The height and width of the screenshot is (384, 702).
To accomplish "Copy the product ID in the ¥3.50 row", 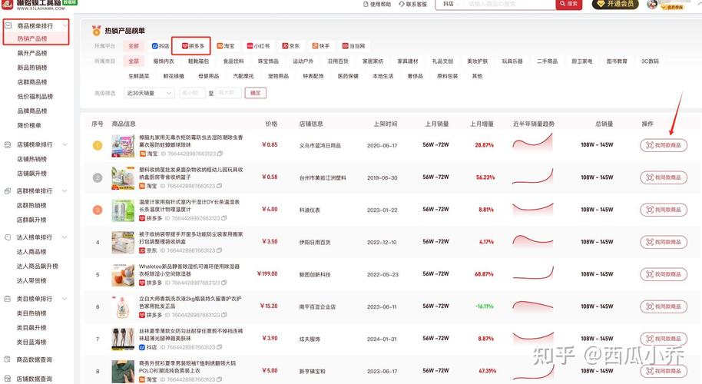I will [220, 250].
